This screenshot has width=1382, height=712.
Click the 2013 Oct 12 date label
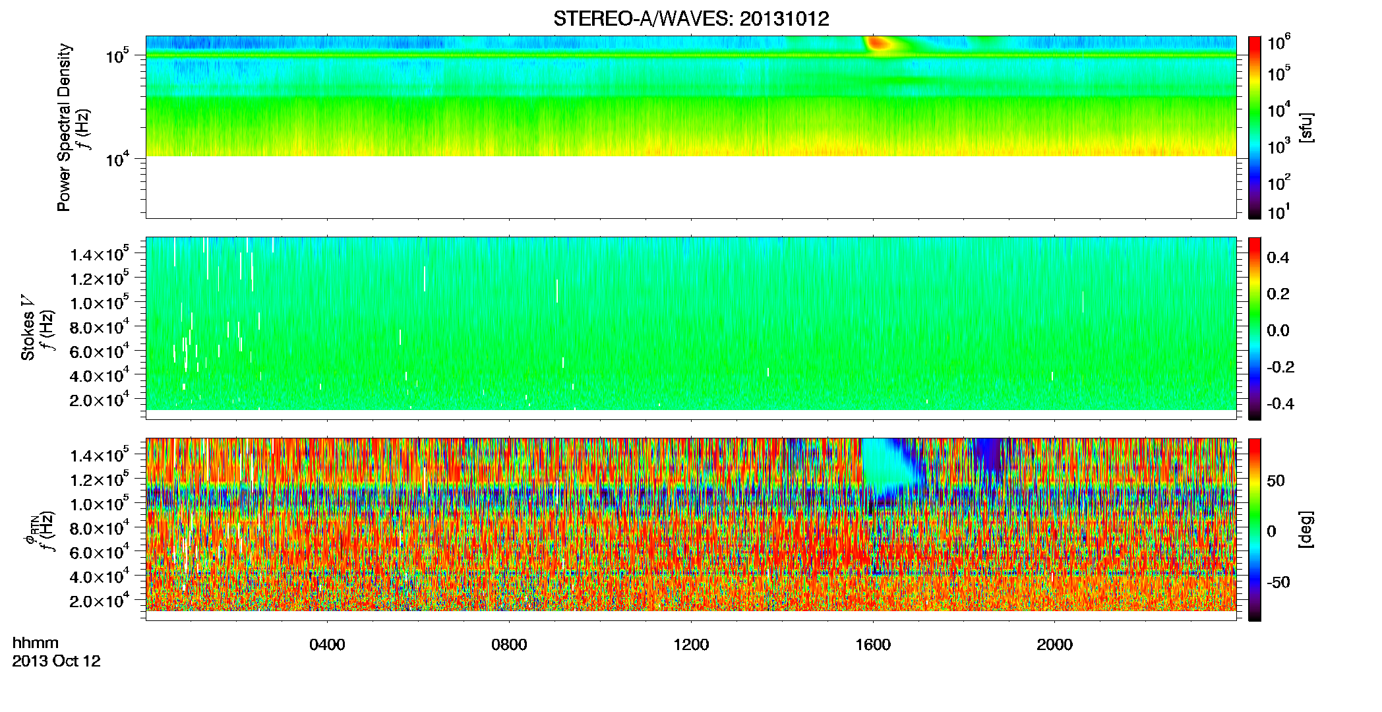(x=56, y=661)
